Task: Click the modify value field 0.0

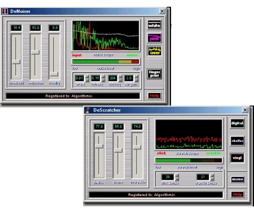Action: pos(54,28)
